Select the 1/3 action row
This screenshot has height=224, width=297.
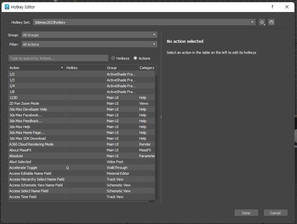tap(82, 80)
